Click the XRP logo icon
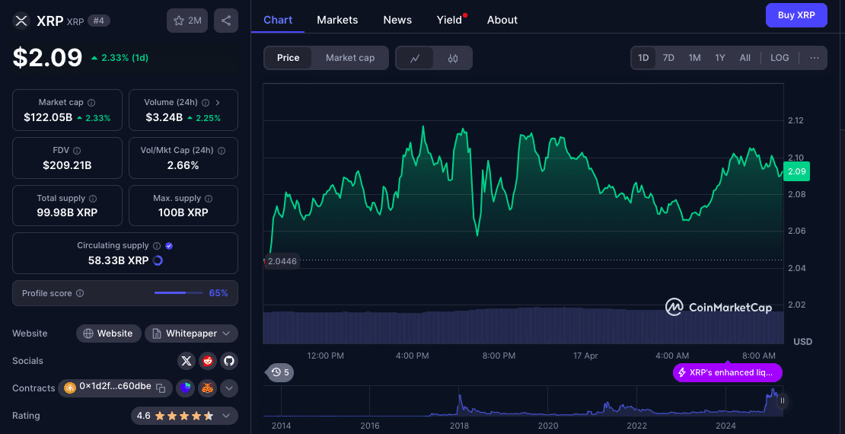The height and width of the screenshot is (434, 845). click(21, 21)
